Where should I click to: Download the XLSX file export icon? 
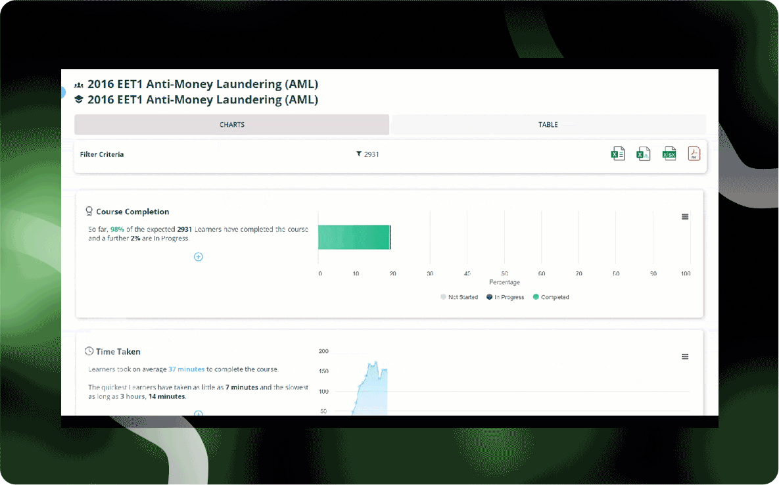tap(669, 154)
